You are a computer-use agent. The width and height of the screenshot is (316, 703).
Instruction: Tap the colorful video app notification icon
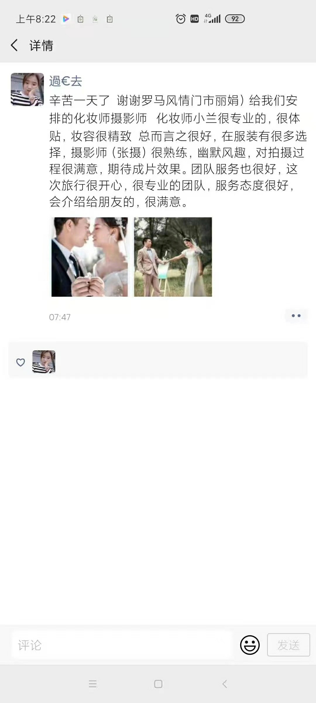(66, 19)
